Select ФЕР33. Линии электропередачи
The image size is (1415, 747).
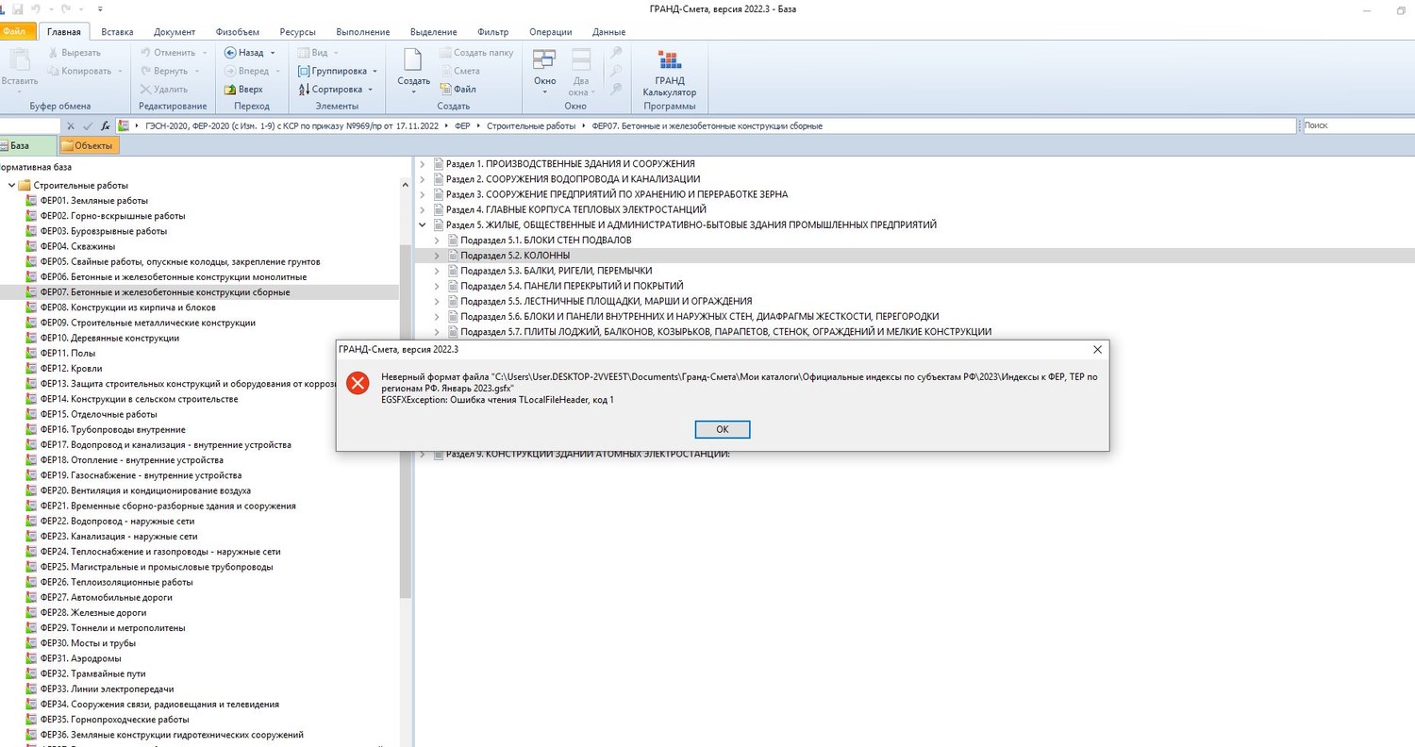pos(100,689)
